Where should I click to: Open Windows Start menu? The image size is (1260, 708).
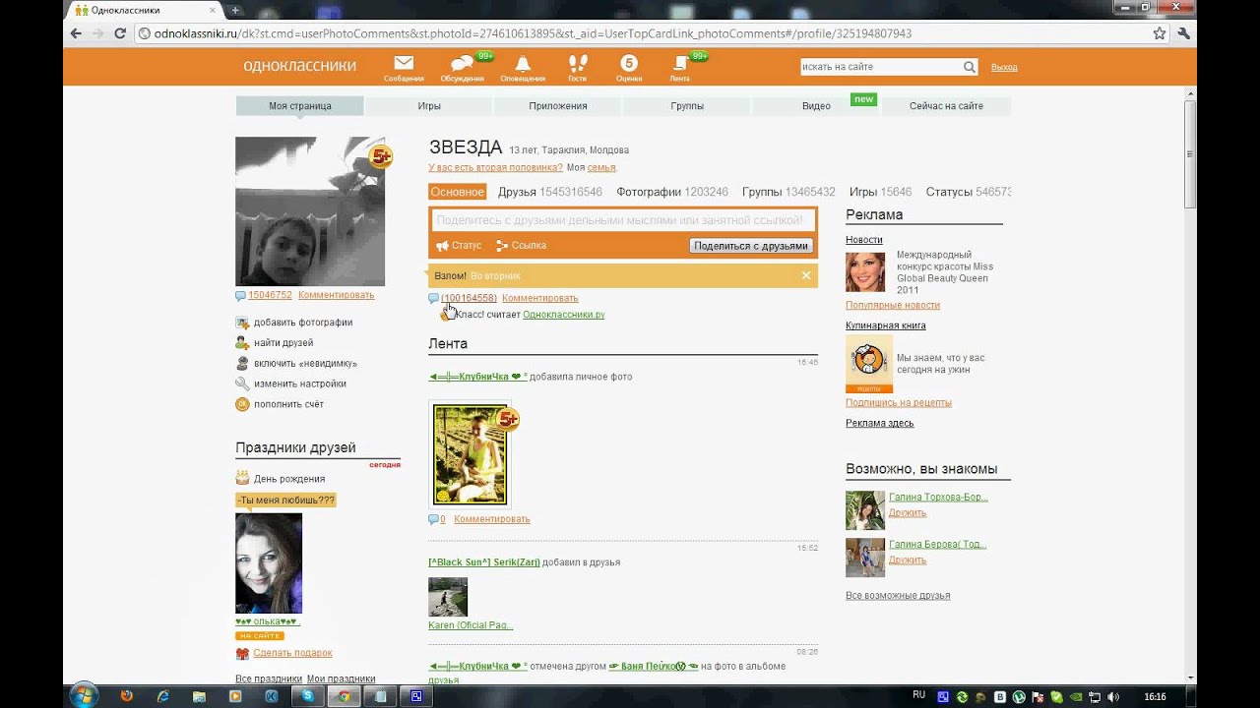pyautogui.click(x=84, y=695)
